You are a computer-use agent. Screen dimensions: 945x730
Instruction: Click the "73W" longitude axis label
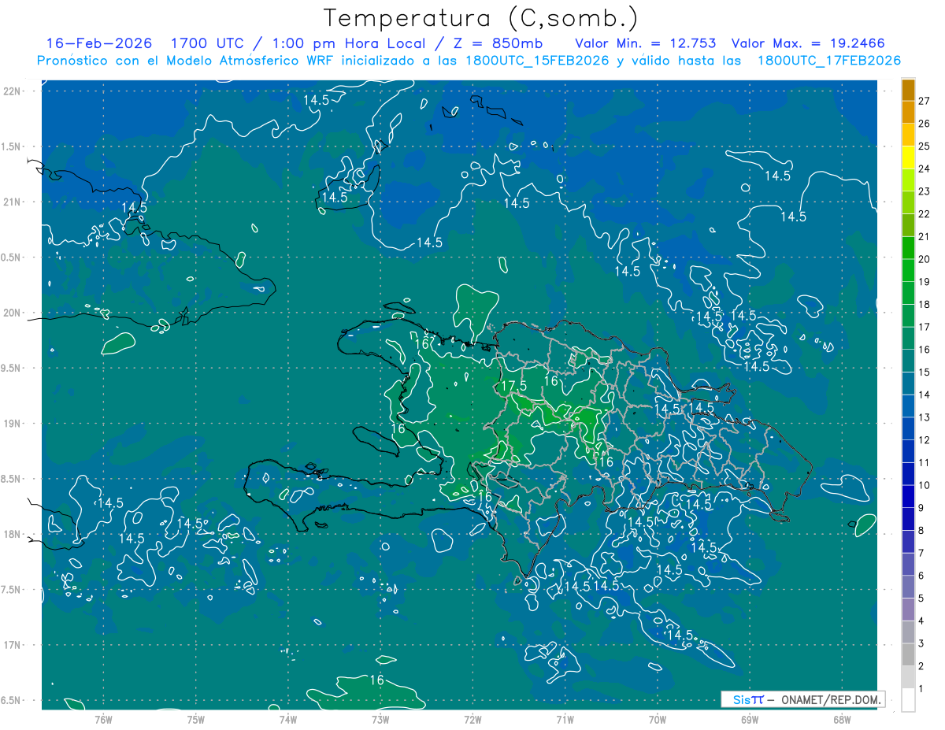pyautogui.click(x=380, y=719)
